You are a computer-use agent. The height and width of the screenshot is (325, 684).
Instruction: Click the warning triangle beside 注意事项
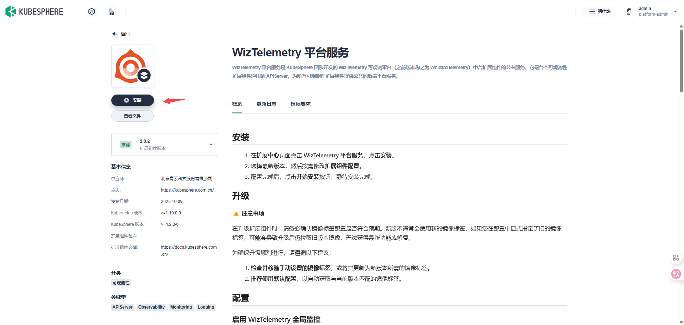[236, 214]
